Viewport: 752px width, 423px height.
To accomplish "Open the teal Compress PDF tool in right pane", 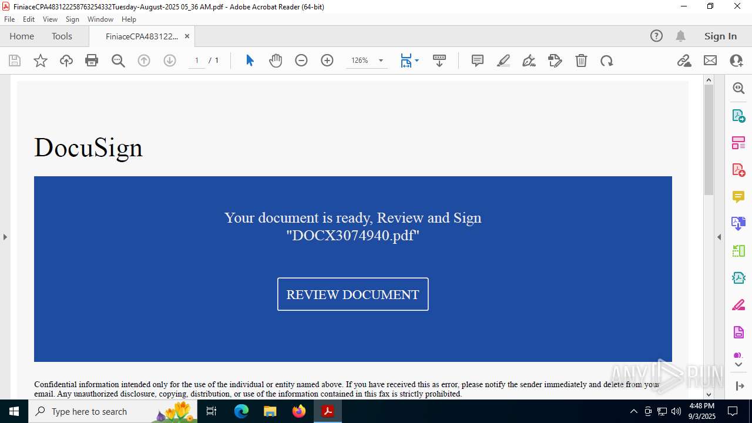I will pyautogui.click(x=738, y=277).
